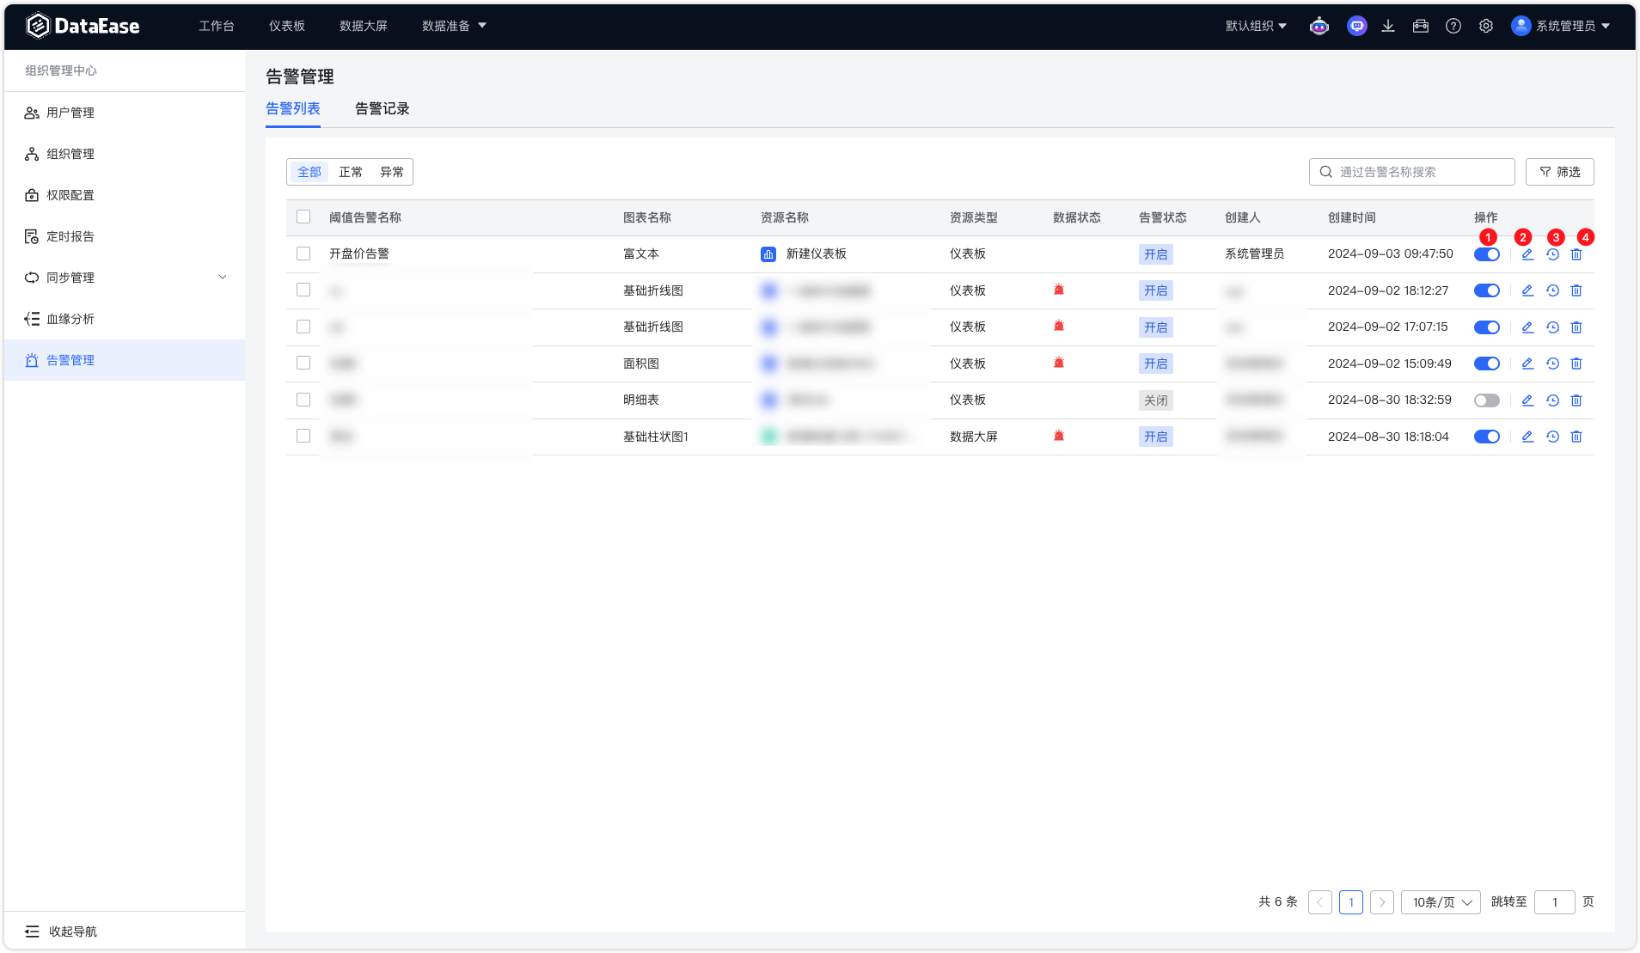Click the 跳转至 page number input
The width and height of the screenshot is (1640, 953).
pyautogui.click(x=1555, y=902)
